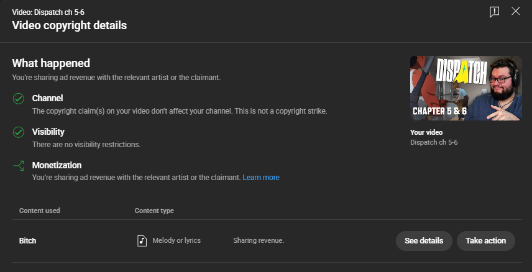Click the "Melody or lyrics" content type

click(177, 240)
